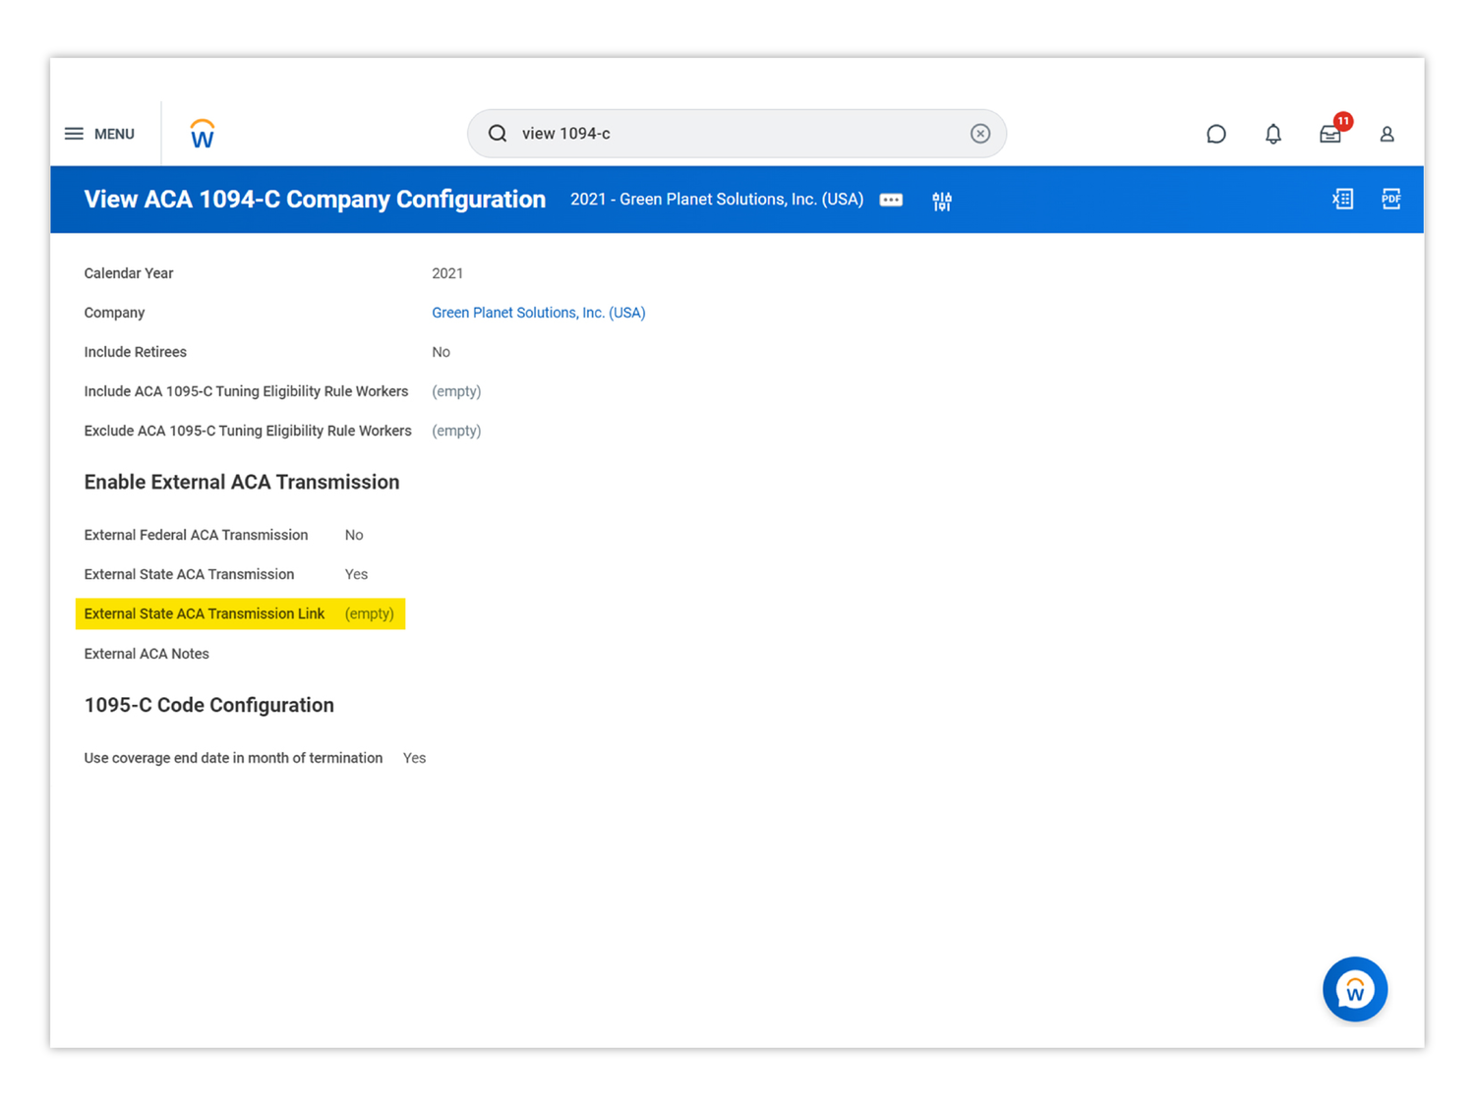The image size is (1475, 1106).
Task: Open the messages chat bubble icon
Action: 1216,134
